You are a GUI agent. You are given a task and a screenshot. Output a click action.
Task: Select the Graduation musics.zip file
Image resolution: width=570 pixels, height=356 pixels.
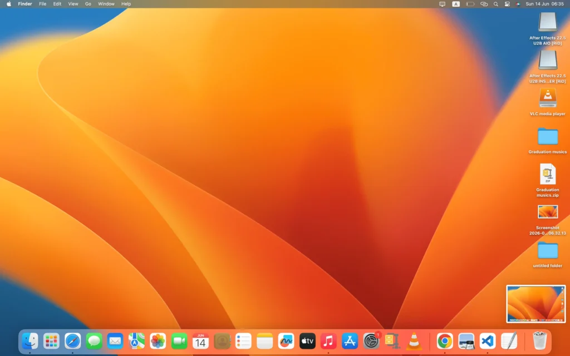(548, 174)
